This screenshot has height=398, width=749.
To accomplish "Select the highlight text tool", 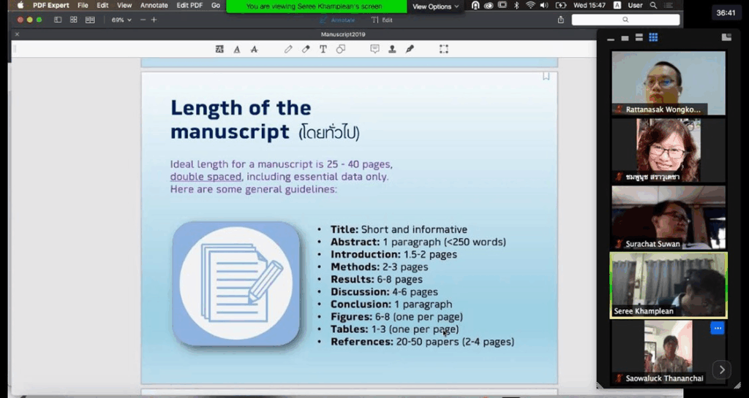I will 219,49.
